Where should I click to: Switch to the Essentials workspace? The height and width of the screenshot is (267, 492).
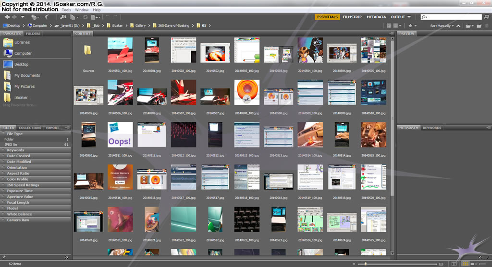[x=327, y=17]
